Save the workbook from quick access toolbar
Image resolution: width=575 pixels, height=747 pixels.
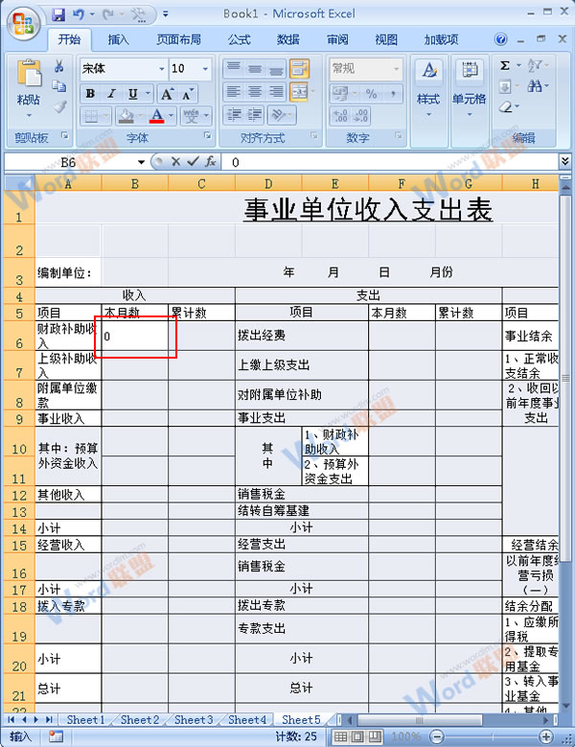coord(58,14)
